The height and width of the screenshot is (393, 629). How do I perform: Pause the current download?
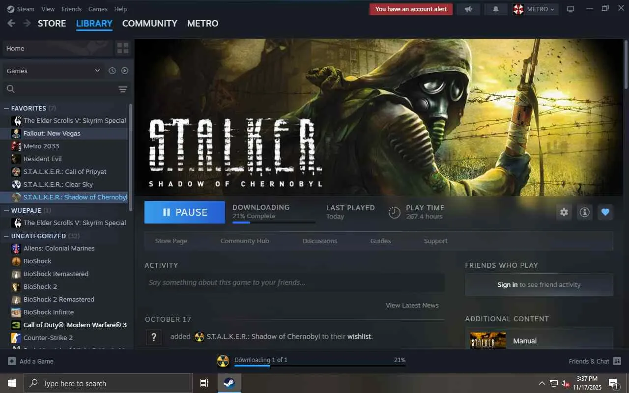point(185,212)
